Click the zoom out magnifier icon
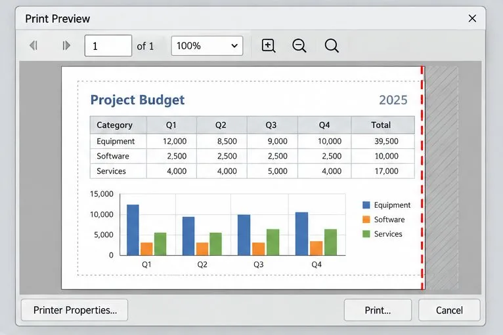Screen dimensions: 503x335 point(299,45)
